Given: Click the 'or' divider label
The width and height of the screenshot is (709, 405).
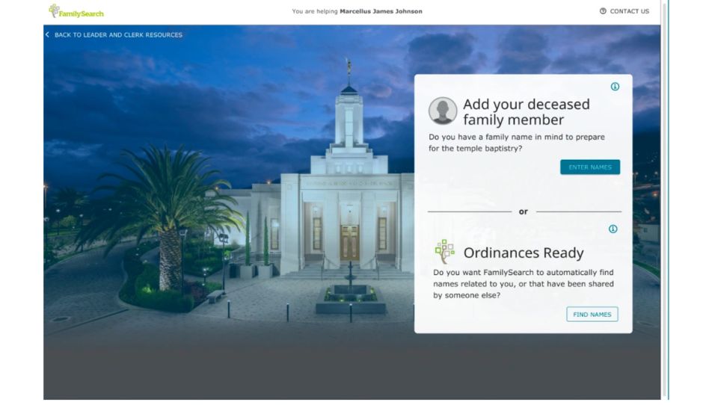Looking at the screenshot, I should pos(524,211).
